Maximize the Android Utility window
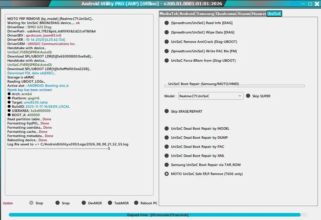The width and height of the screenshot is (321, 220). tap(310, 4)
